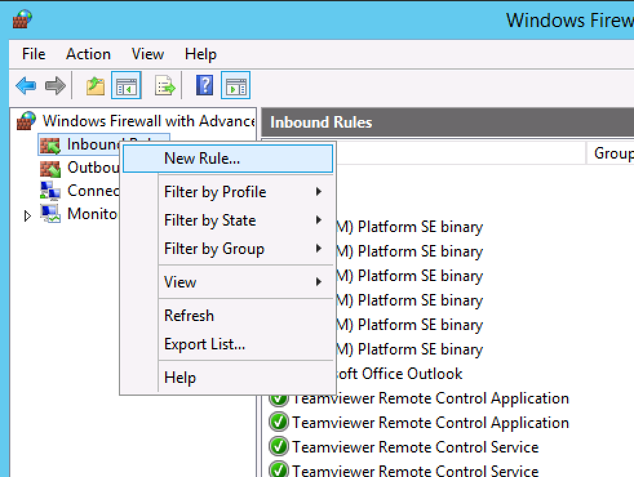634x477 pixels.
Task: Click the Up one level folder icon
Action: click(x=96, y=85)
